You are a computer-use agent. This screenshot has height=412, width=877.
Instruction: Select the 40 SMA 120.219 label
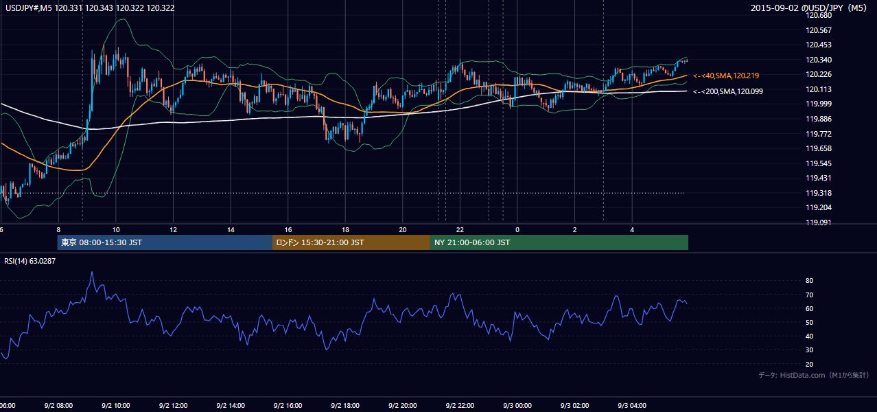[x=726, y=76]
